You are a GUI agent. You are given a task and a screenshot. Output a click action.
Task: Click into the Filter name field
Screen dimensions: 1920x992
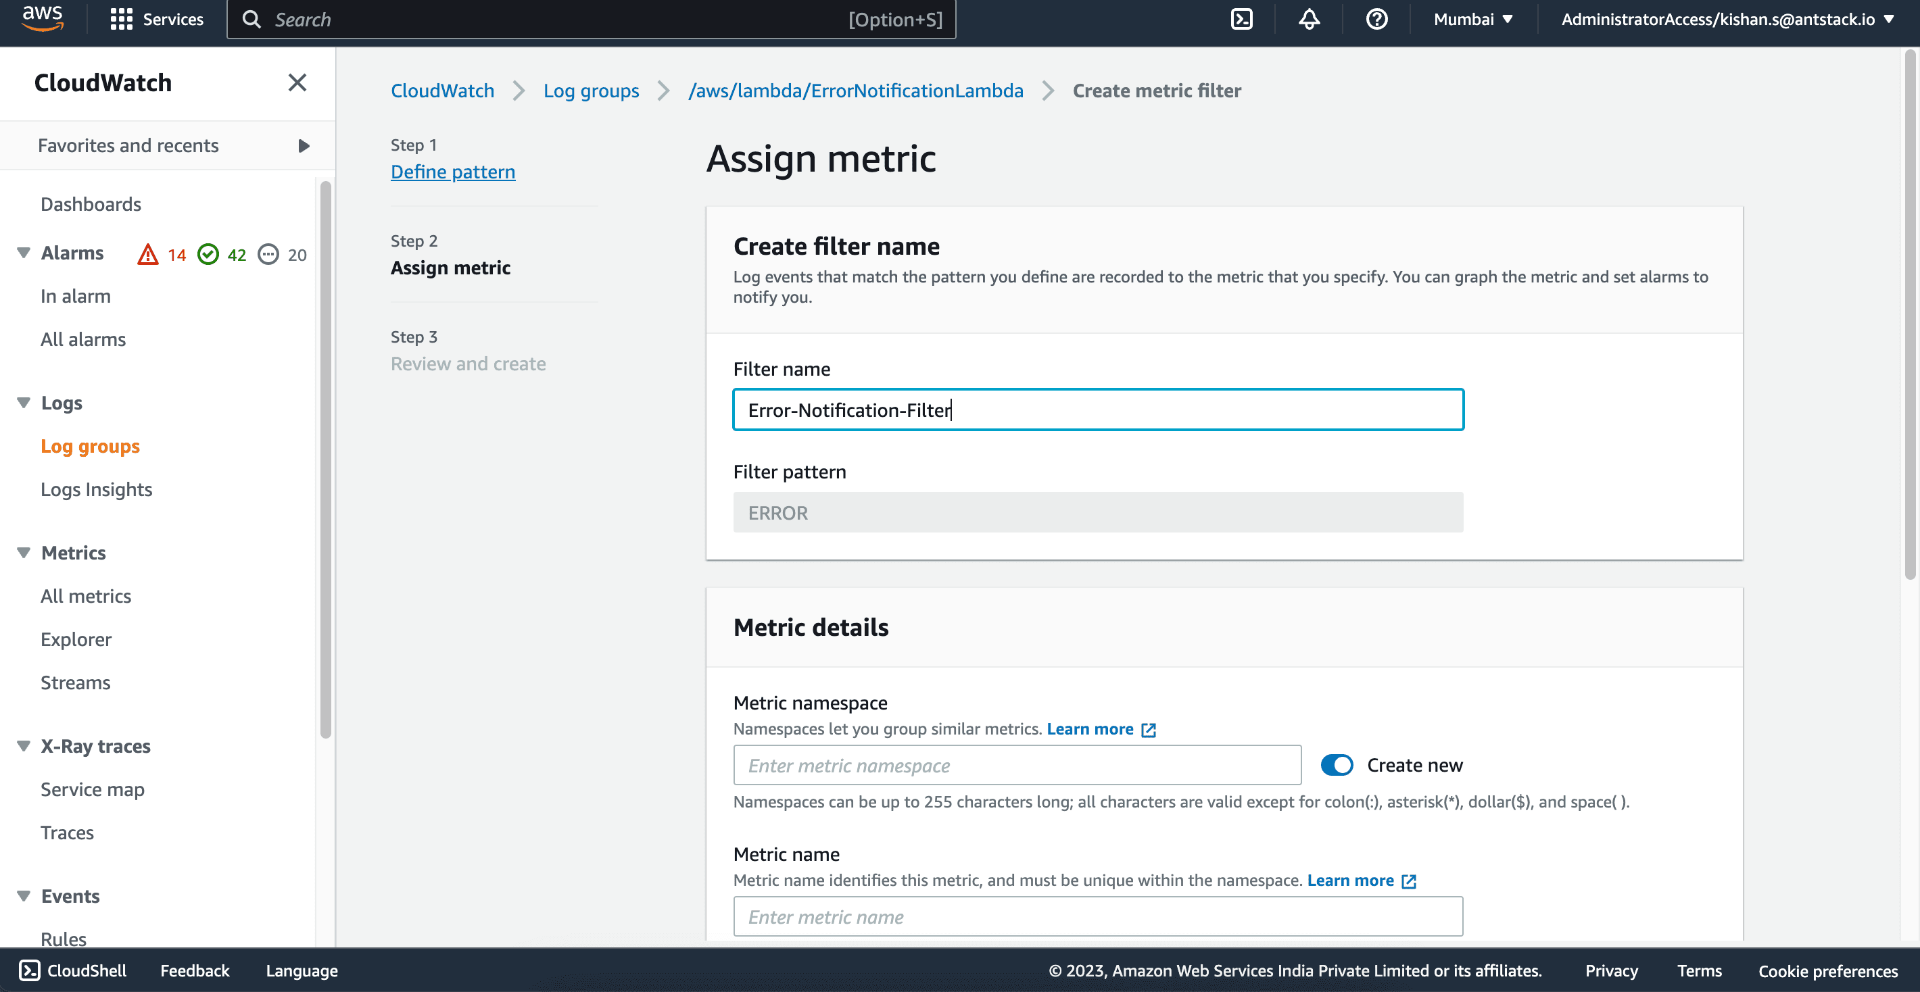(x=1098, y=410)
